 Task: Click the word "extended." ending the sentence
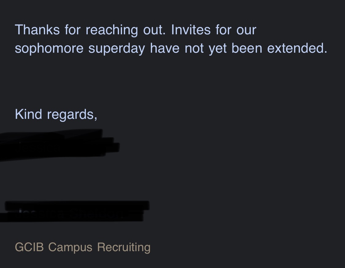297,48
